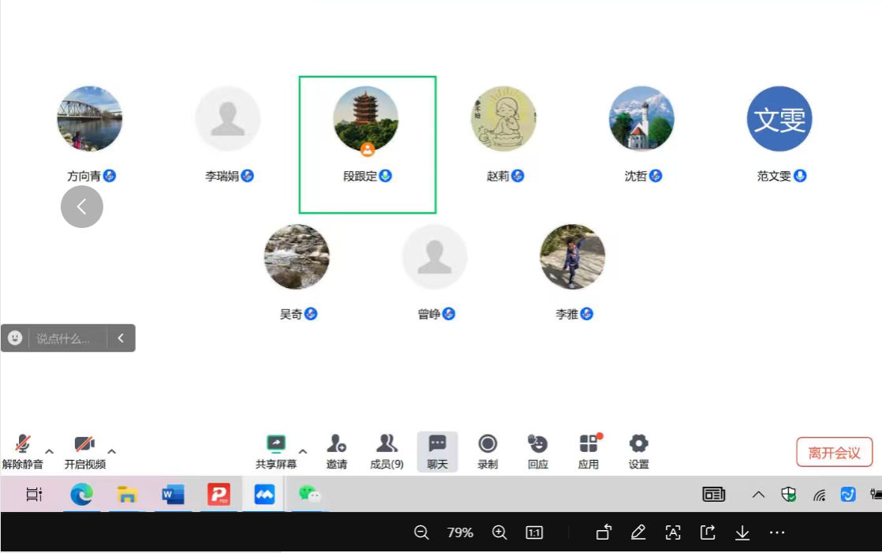Open video options arrow beside 开启视频
882x553 pixels.
(111, 451)
